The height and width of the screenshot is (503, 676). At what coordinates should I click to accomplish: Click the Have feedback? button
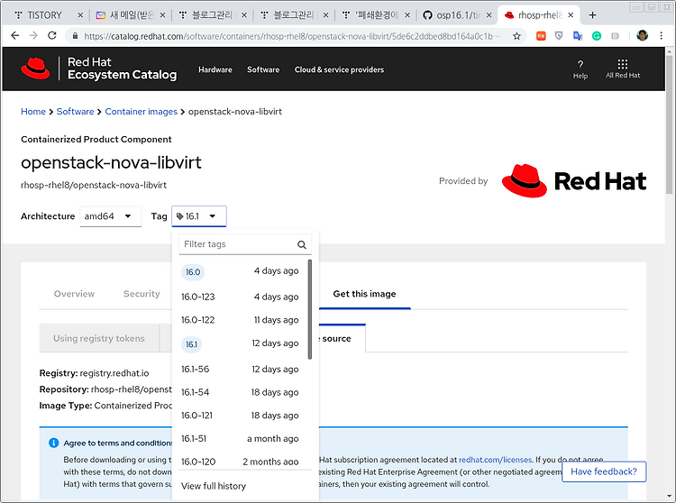tap(604, 471)
